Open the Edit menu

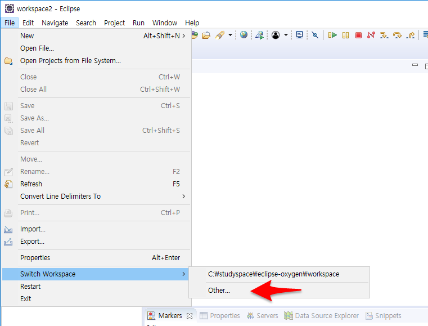coord(28,23)
